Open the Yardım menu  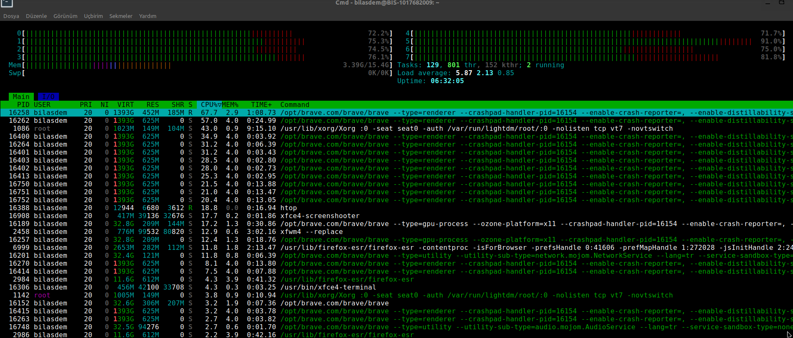[147, 16]
